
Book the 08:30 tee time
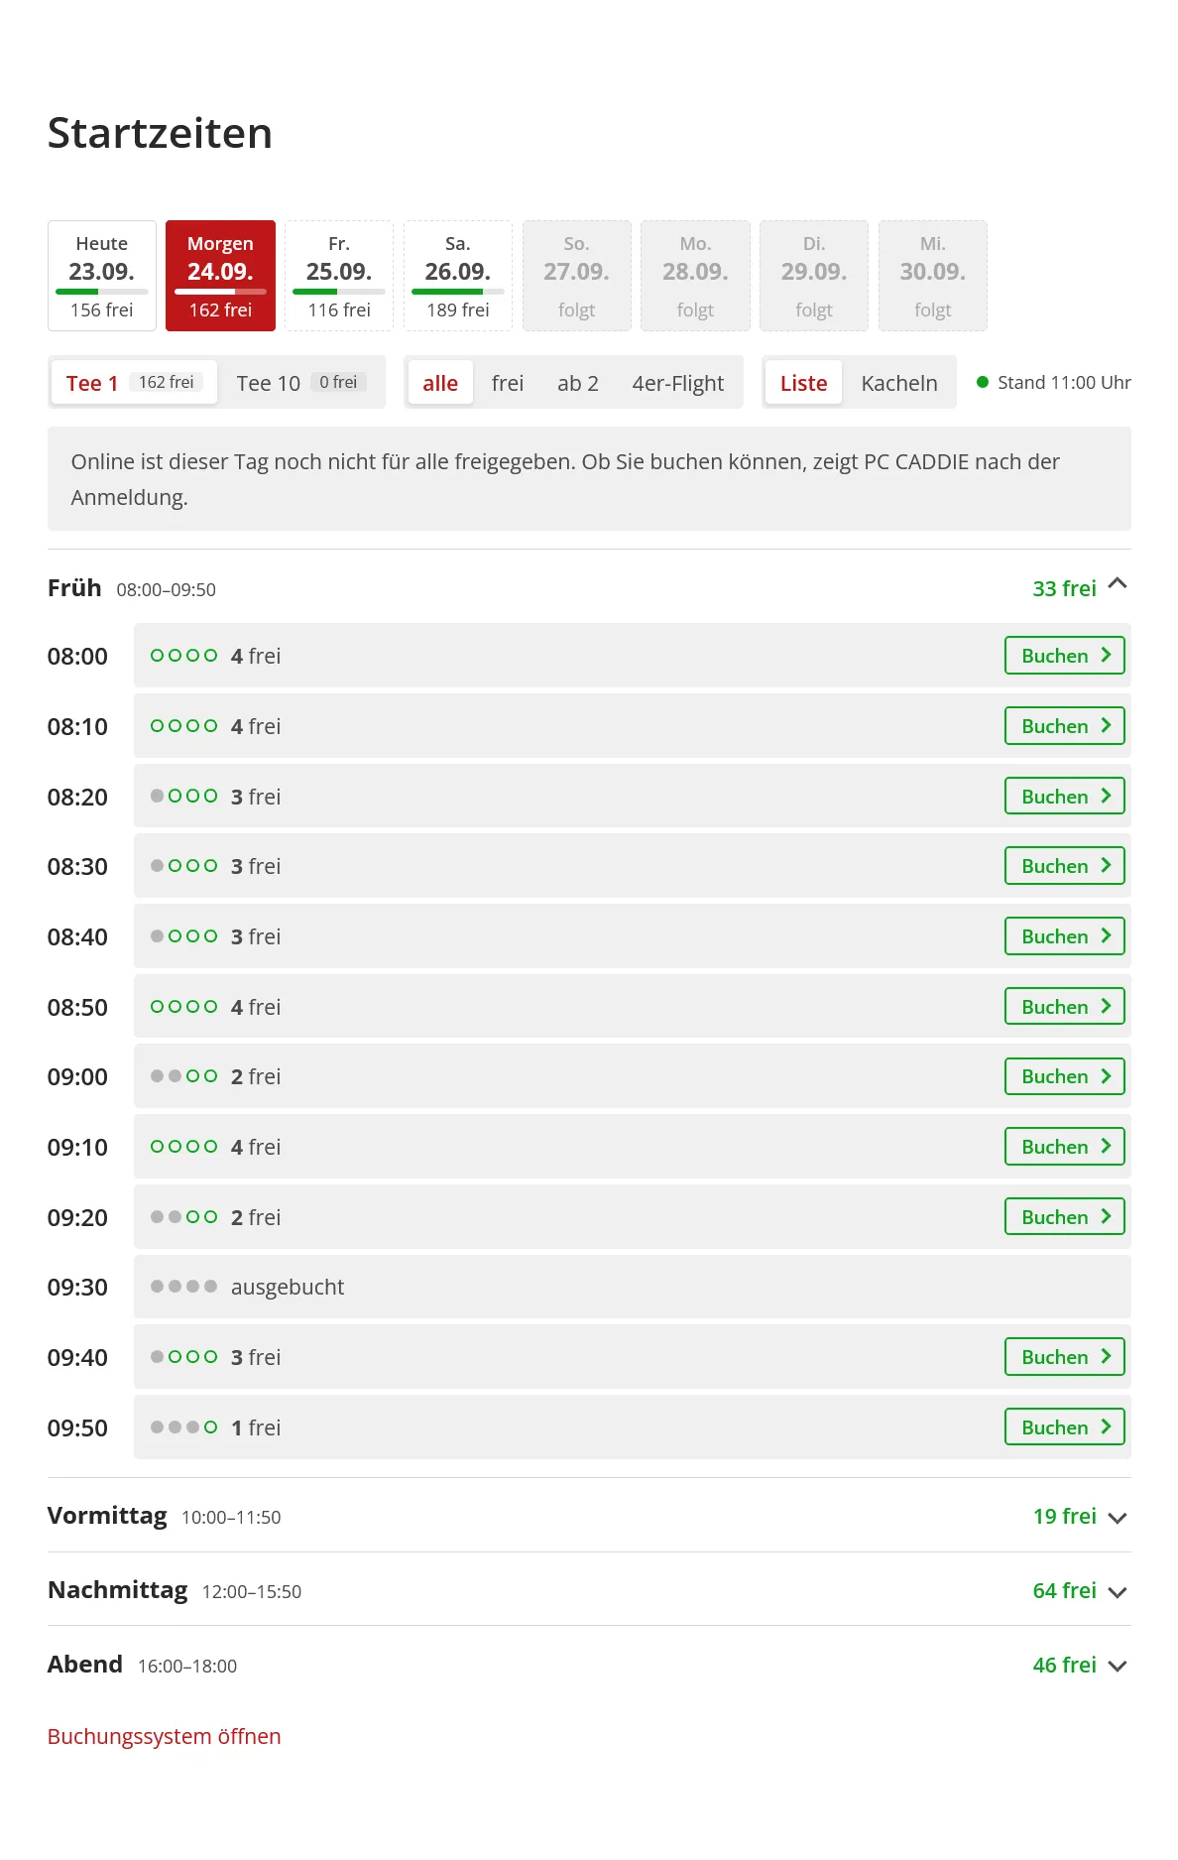[x=1065, y=866]
